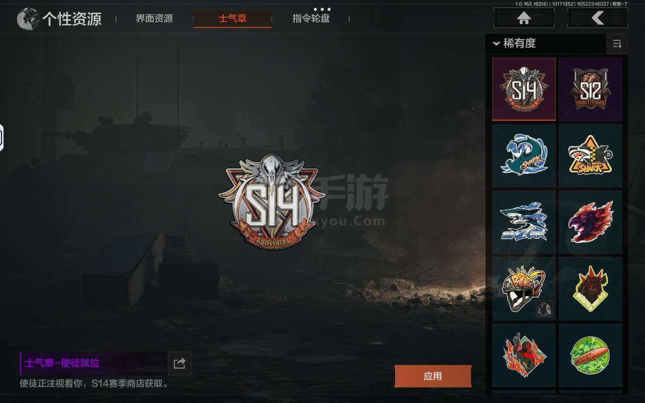Toggle the sort order icon

pos(617,44)
